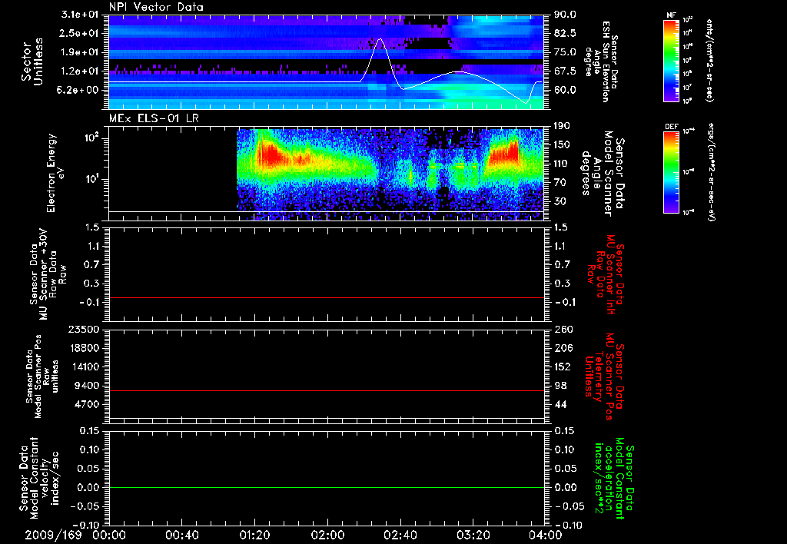Click the 00:00 time axis label
787x544 pixels.
[x=109, y=535]
